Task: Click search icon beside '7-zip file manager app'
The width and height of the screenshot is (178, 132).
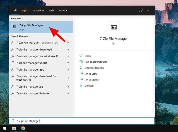Action: point(13,69)
